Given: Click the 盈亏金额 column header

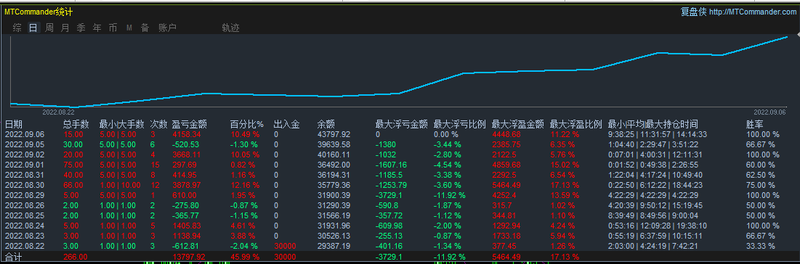Looking at the screenshot, I should point(190,124).
